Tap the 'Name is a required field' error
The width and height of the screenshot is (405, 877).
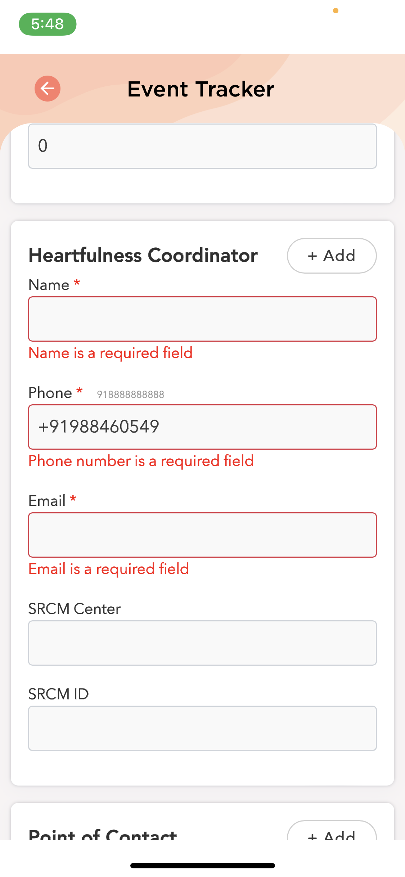[111, 353]
